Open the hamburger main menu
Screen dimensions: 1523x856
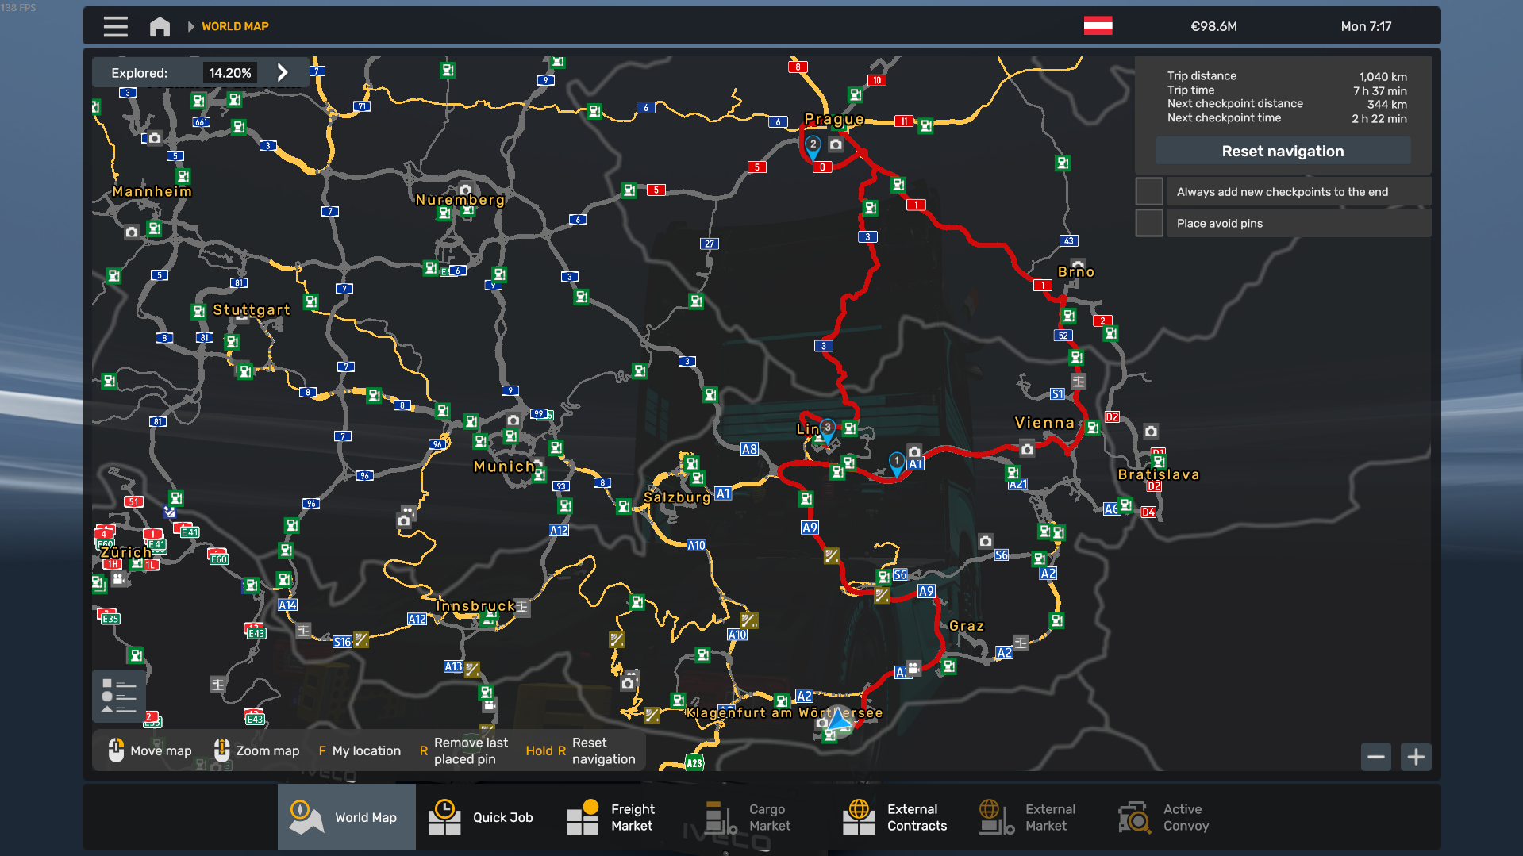click(115, 26)
